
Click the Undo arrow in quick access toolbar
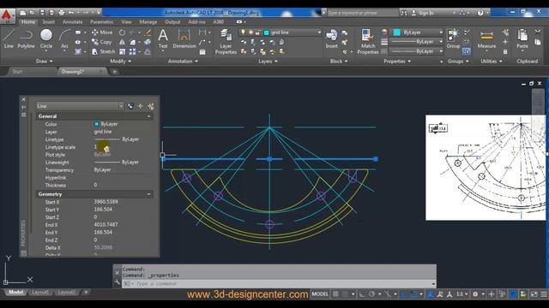tap(71, 13)
